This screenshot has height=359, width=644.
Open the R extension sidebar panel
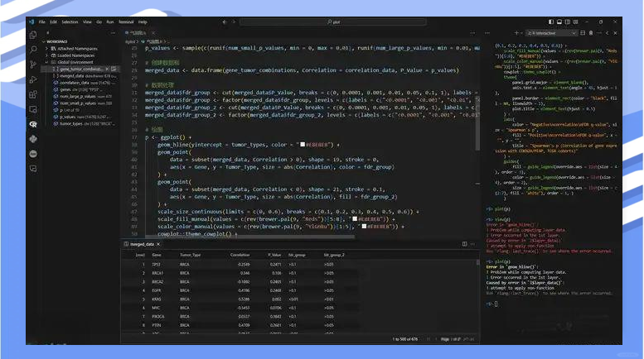[x=33, y=123]
